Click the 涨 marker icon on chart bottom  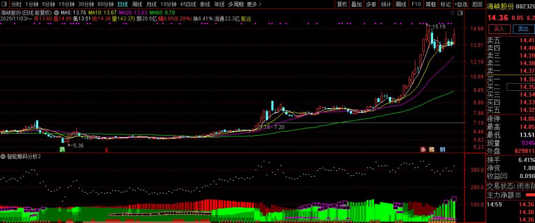point(423,149)
